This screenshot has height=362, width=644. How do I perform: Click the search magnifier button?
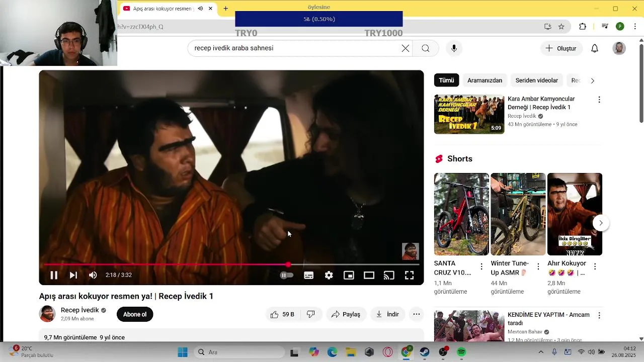click(x=426, y=48)
